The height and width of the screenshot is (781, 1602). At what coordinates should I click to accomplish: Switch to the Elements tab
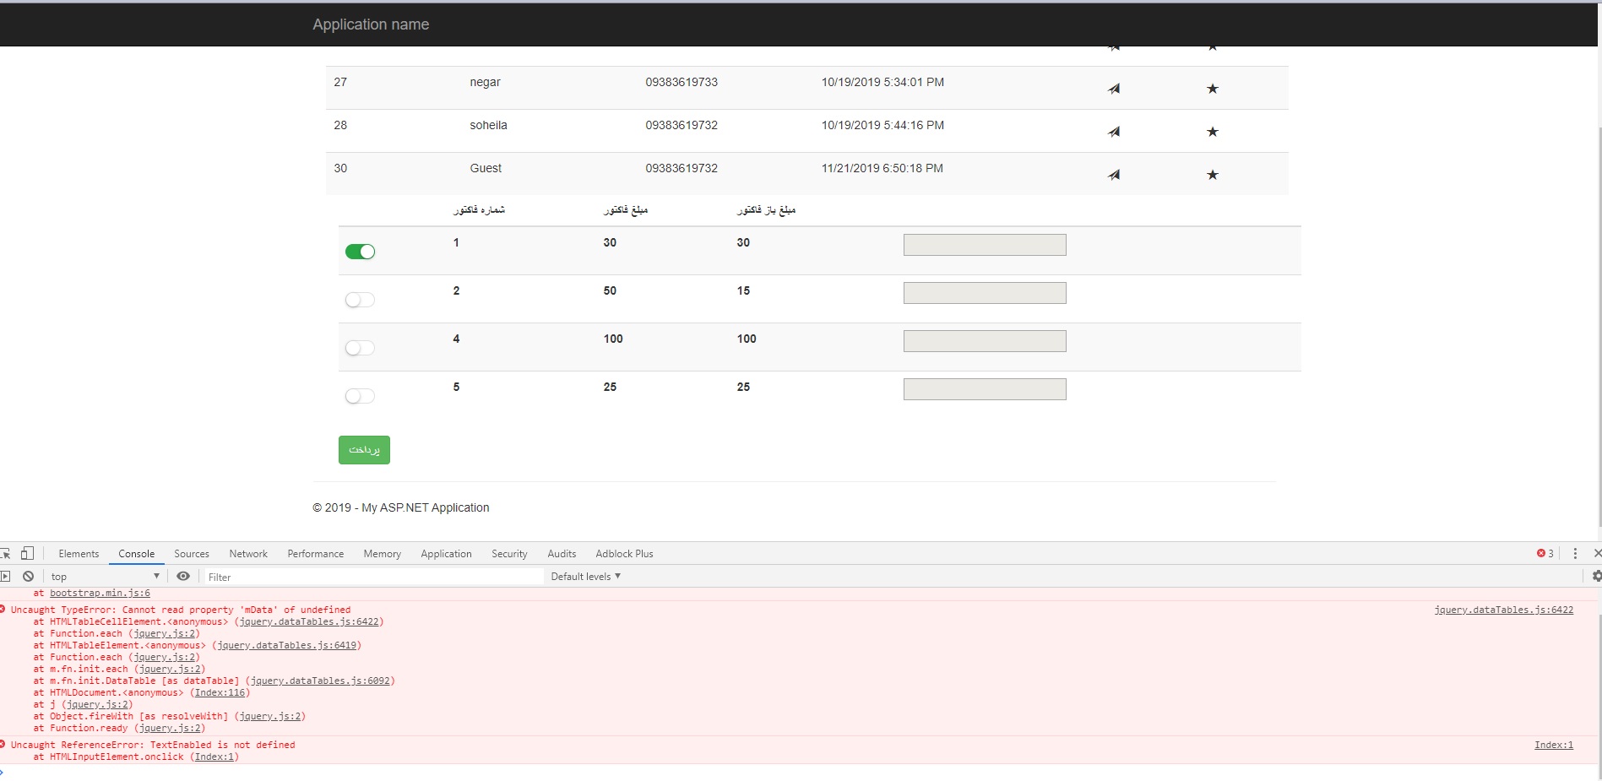coord(79,554)
